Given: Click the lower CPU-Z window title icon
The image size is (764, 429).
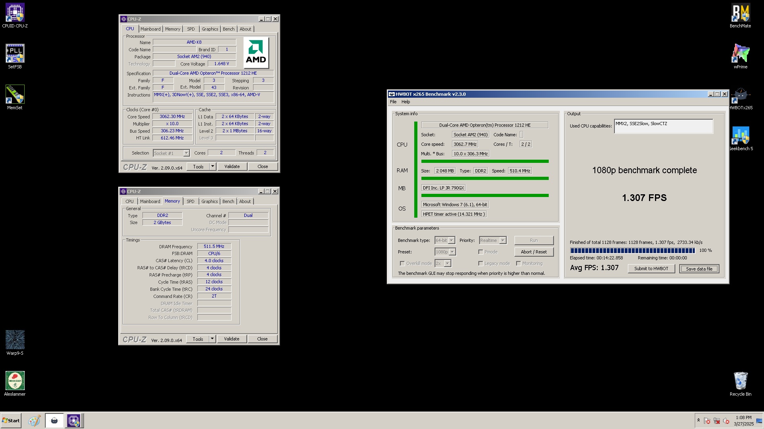Looking at the screenshot, I should point(123,191).
